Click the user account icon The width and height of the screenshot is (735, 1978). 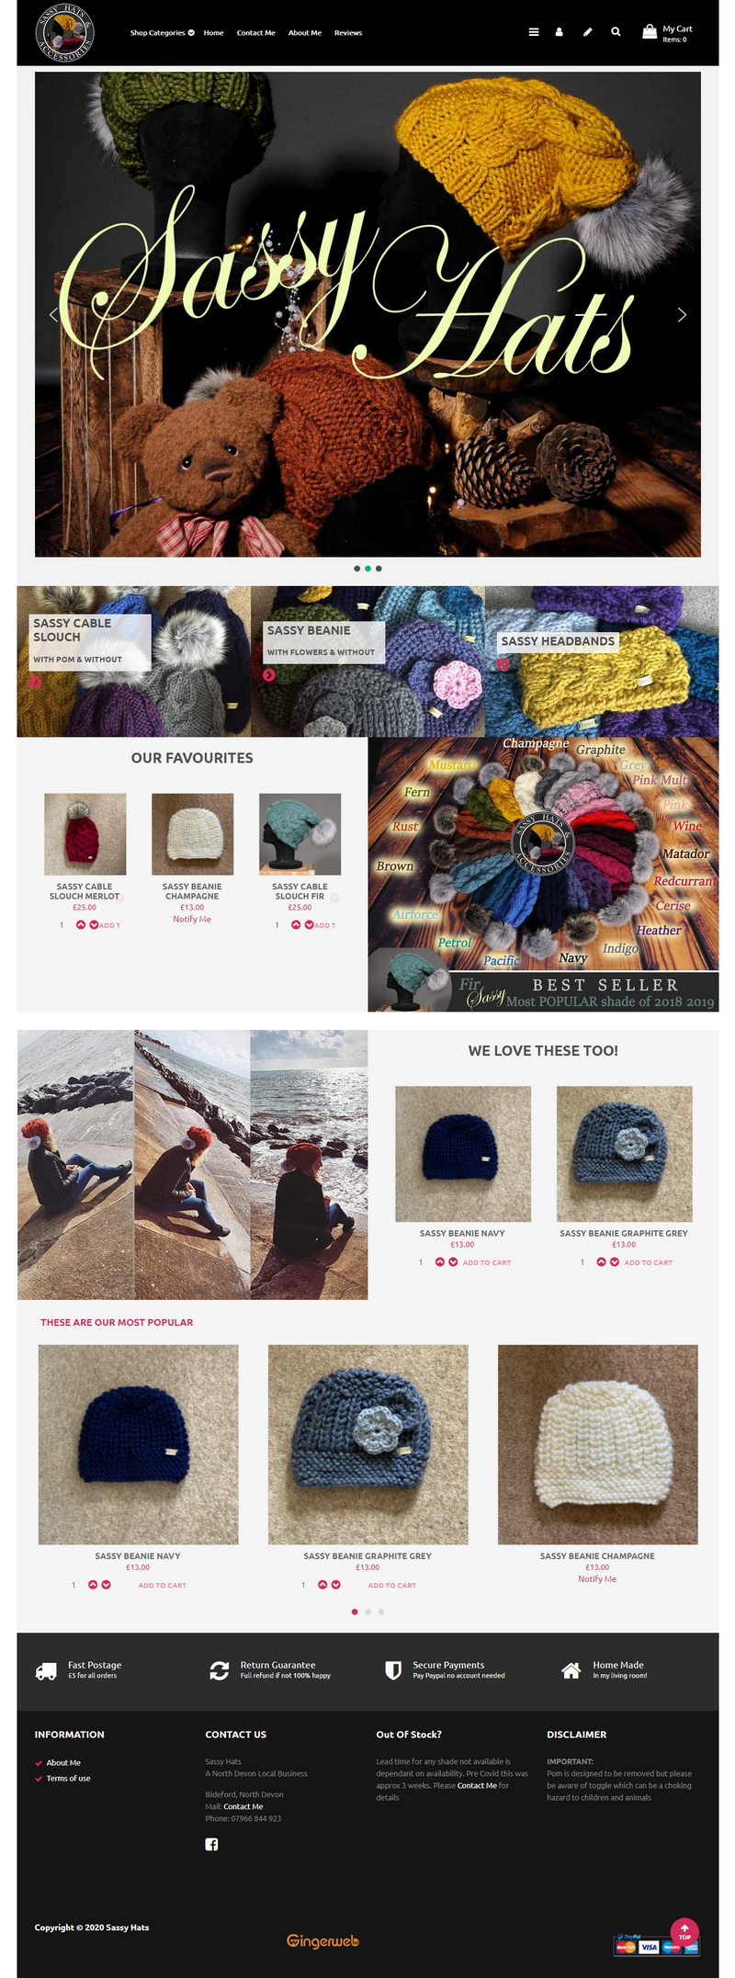(x=559, y=32)
